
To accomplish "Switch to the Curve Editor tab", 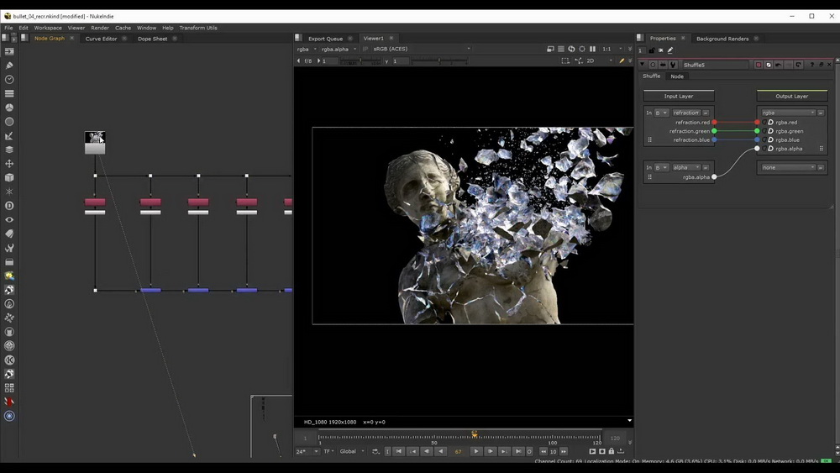I will (101, 39).
